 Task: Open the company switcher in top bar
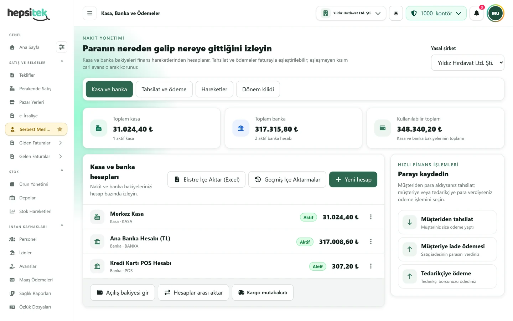coord(351,13)
